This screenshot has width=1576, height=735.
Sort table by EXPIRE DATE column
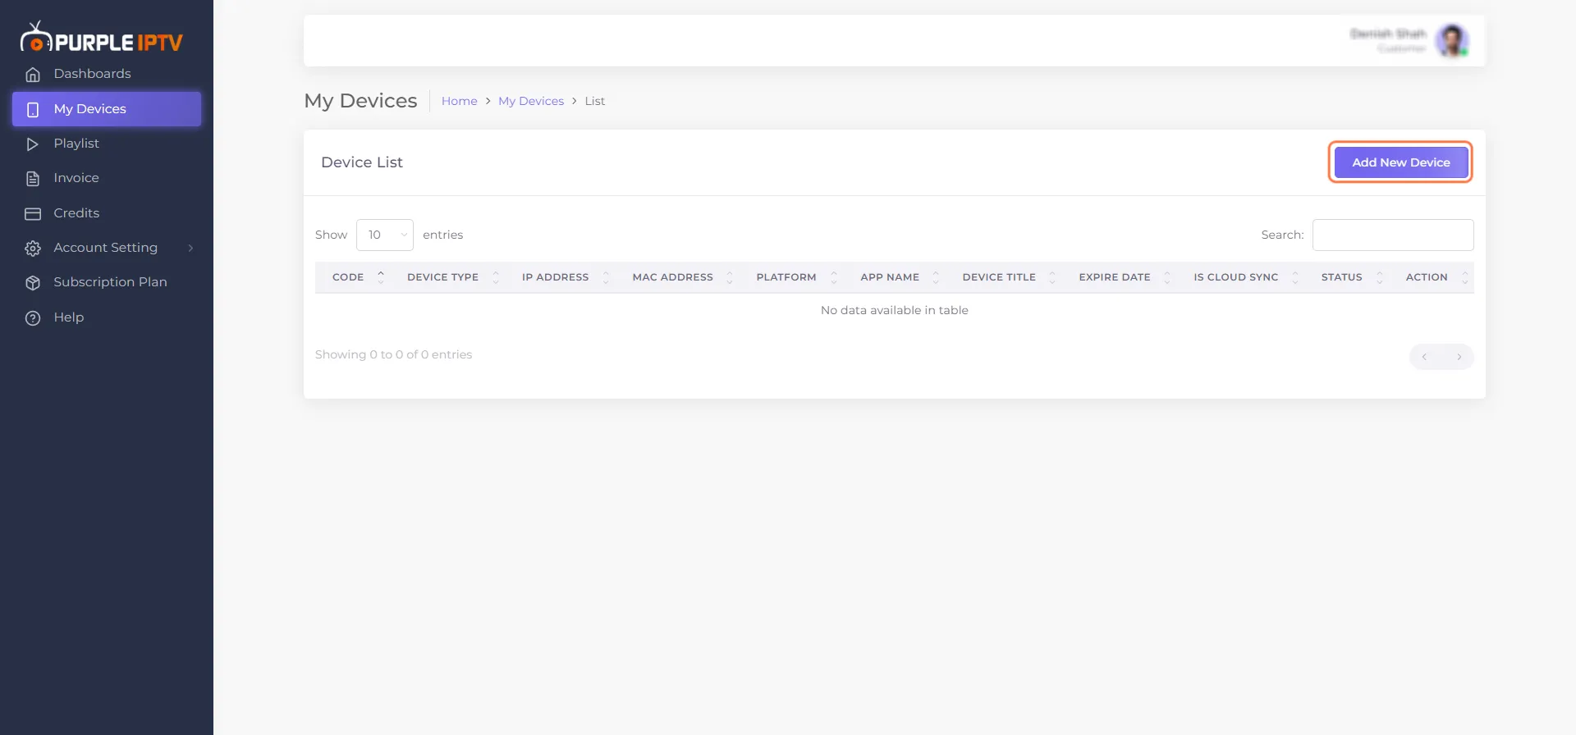(x=1120, y=277)
